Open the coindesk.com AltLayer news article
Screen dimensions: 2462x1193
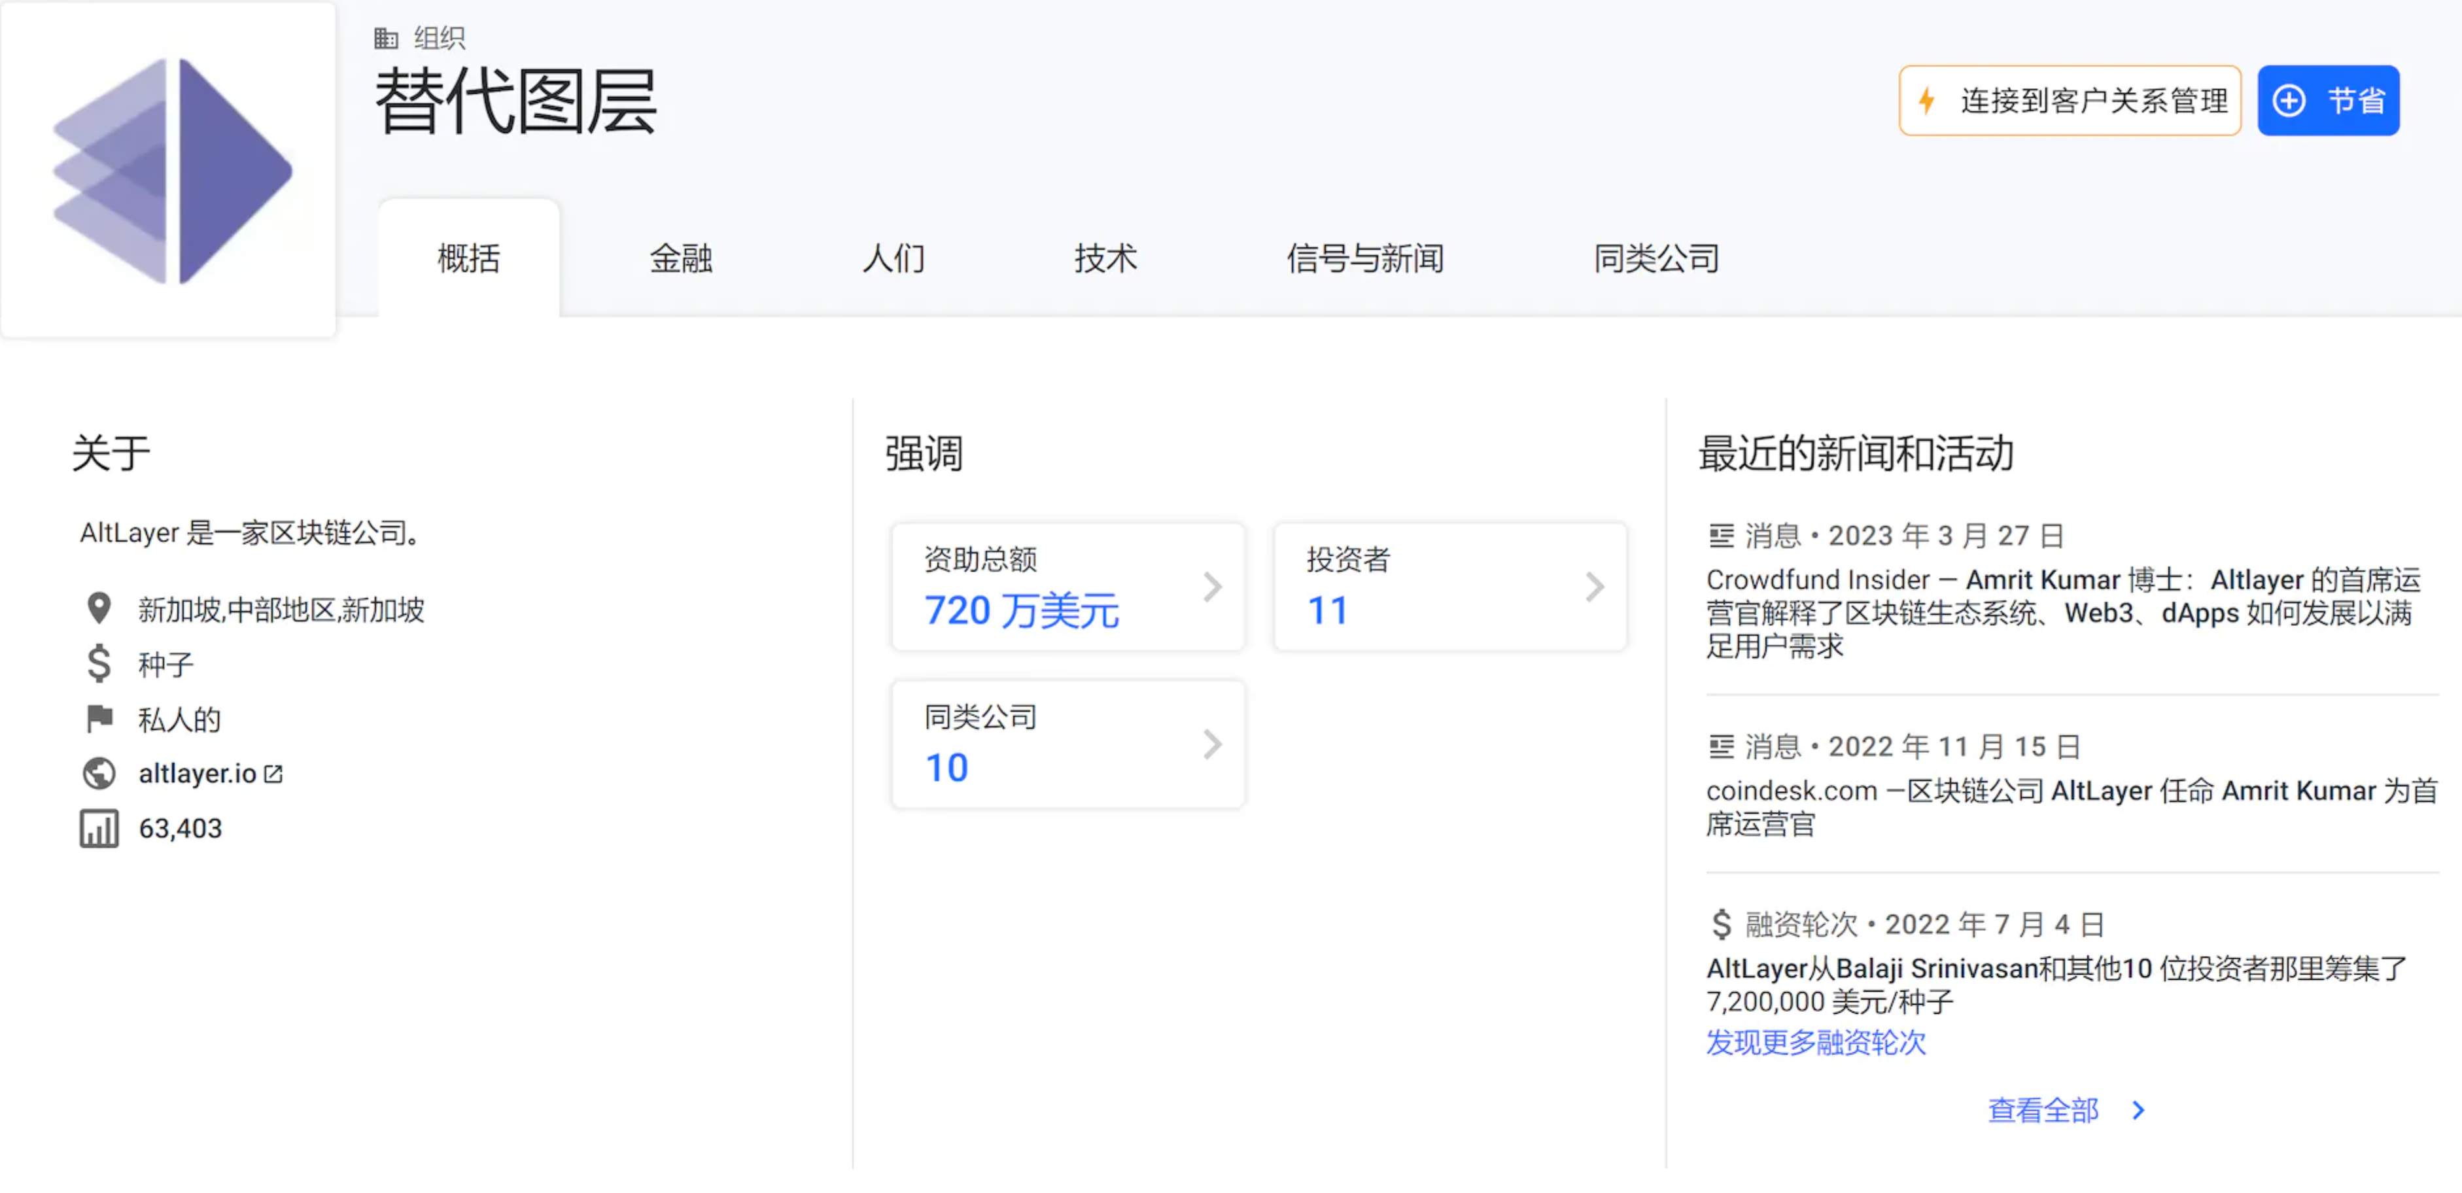2071,807
